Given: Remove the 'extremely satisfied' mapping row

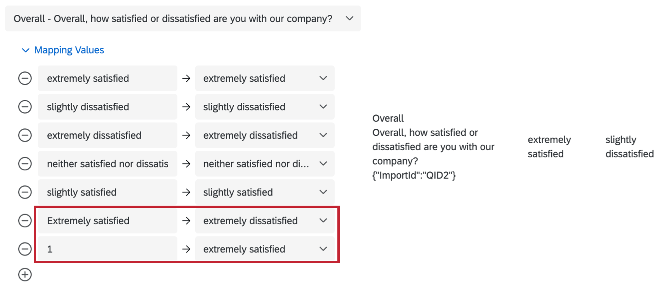Looking at the screenshot, I should (x=25, y=78).
